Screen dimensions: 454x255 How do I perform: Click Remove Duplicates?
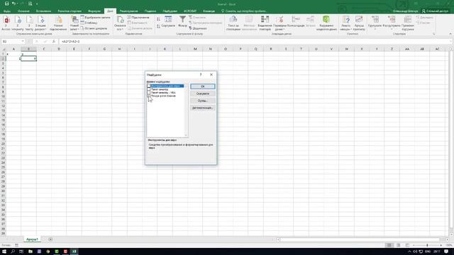click(265, 23)
